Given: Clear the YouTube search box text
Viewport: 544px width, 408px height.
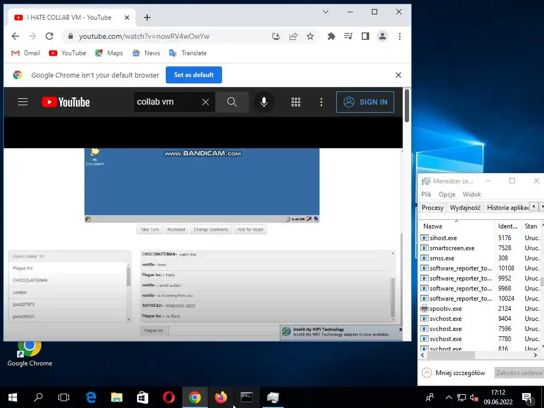Looking at the screenshot, I should click(206, 102).
